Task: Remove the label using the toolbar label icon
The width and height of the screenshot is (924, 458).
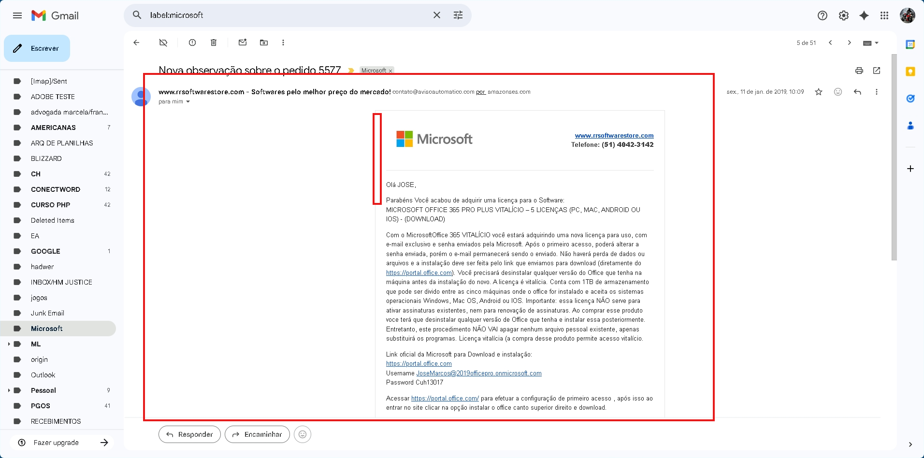Action: [x=163, y=43]
